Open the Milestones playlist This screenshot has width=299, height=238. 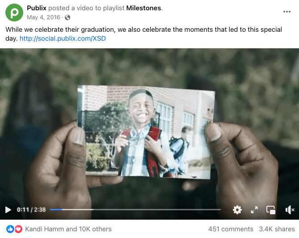[143, 8]
